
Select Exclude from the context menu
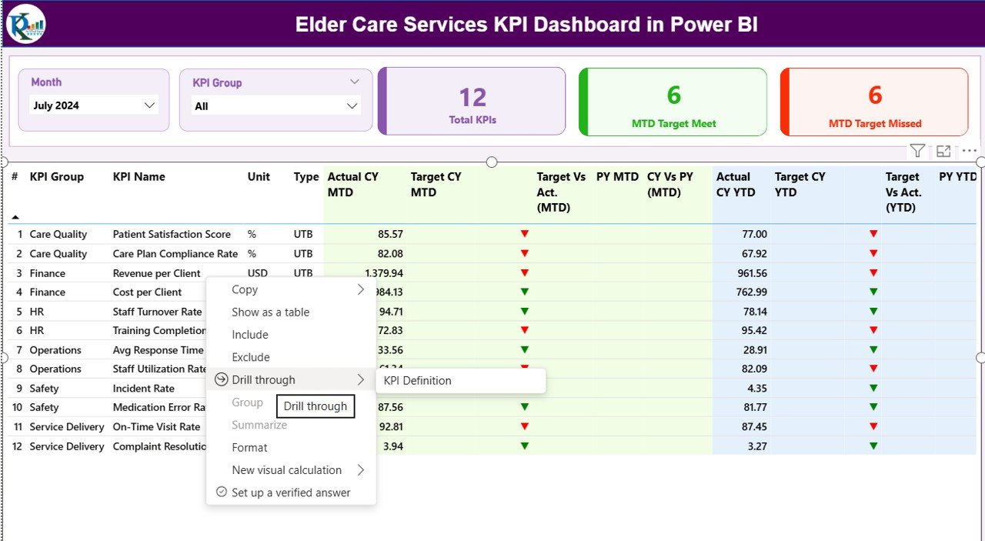click(251, 357)
